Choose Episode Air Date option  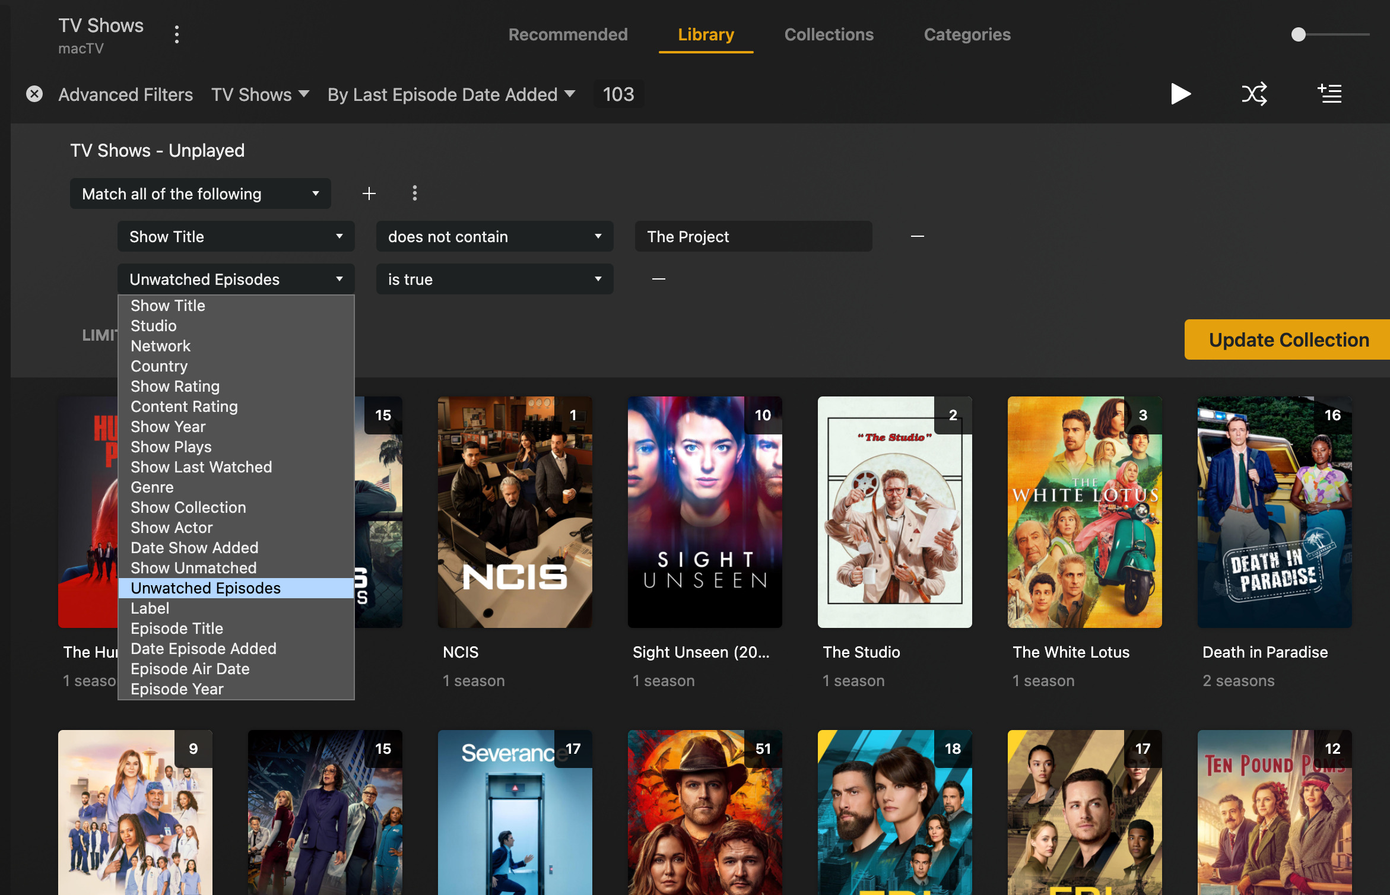(x=190, y=669)
